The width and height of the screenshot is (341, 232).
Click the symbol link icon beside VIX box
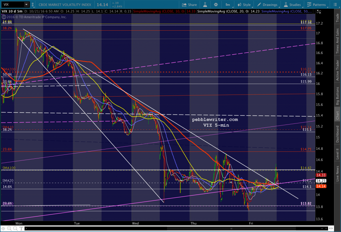(33, 4)
